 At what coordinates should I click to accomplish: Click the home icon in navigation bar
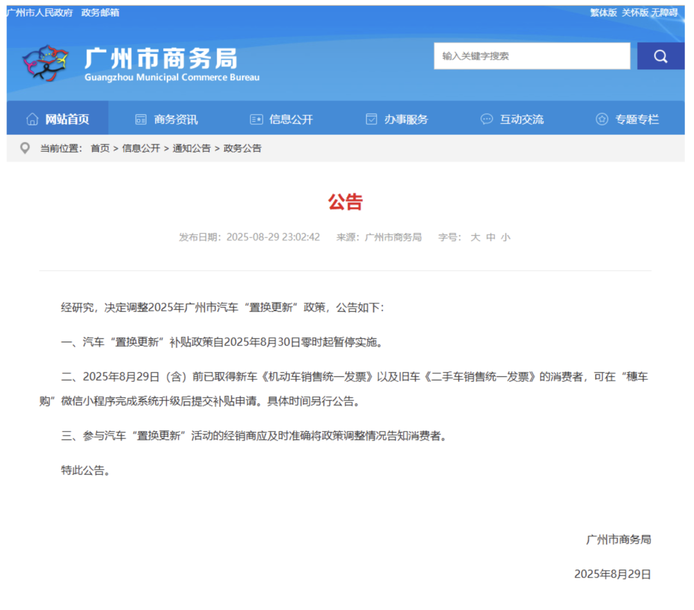(x=32, y=120)
